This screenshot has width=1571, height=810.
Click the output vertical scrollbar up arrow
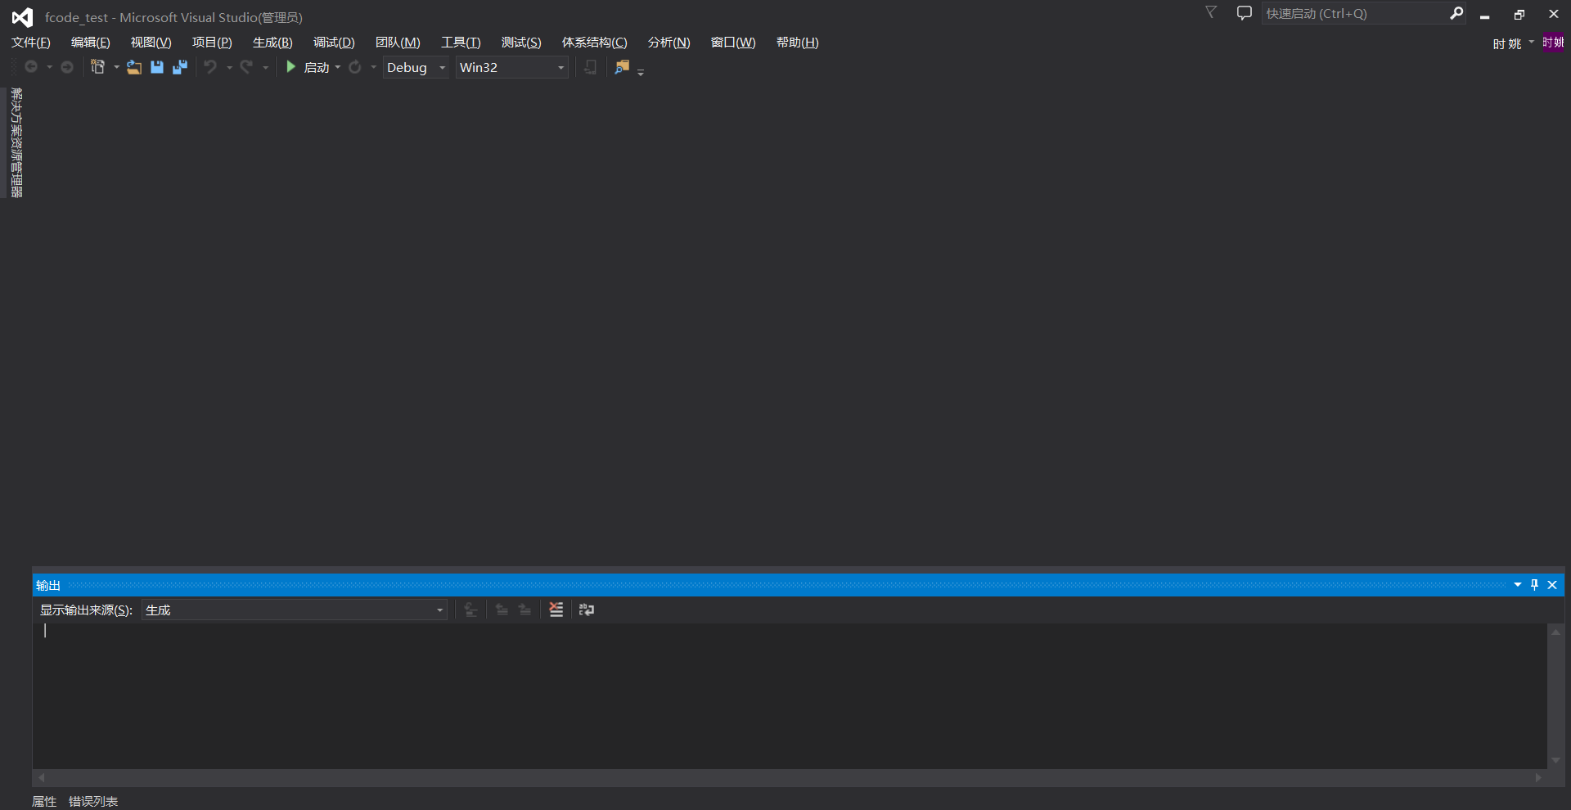pyautogui.click(x=1556, y=632)
